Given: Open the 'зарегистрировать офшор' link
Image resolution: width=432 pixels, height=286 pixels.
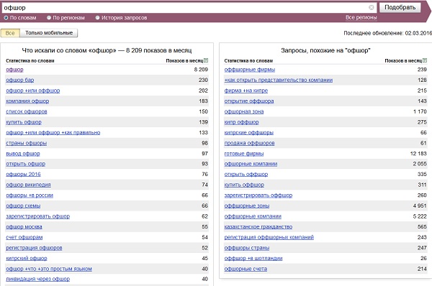Looking at the screenshot, I should click(x=37, y=216).
